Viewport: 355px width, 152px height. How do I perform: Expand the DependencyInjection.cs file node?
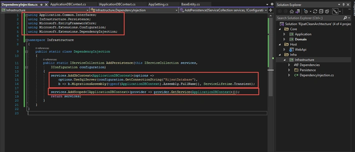[x=289, y=75]
